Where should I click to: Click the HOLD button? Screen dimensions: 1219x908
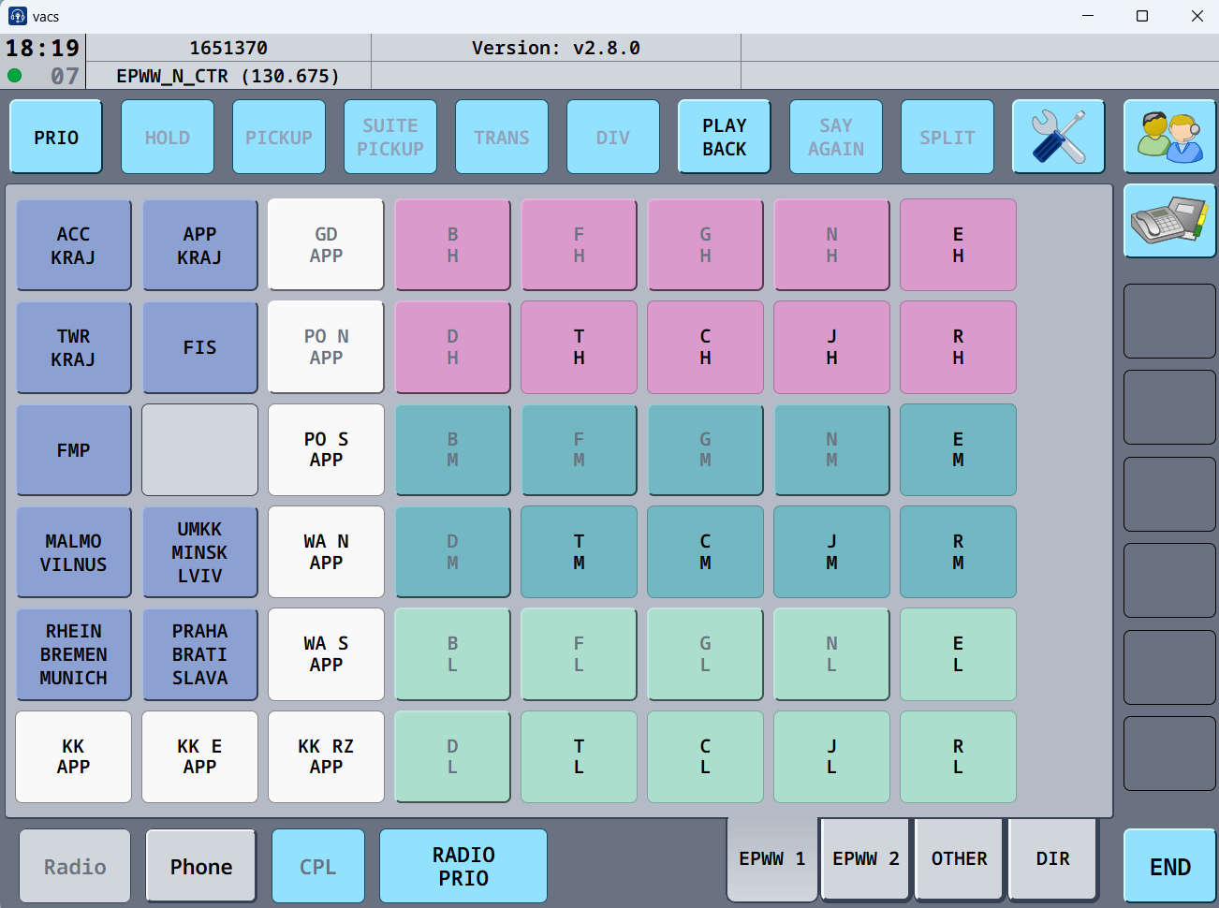tap(168, 137)
